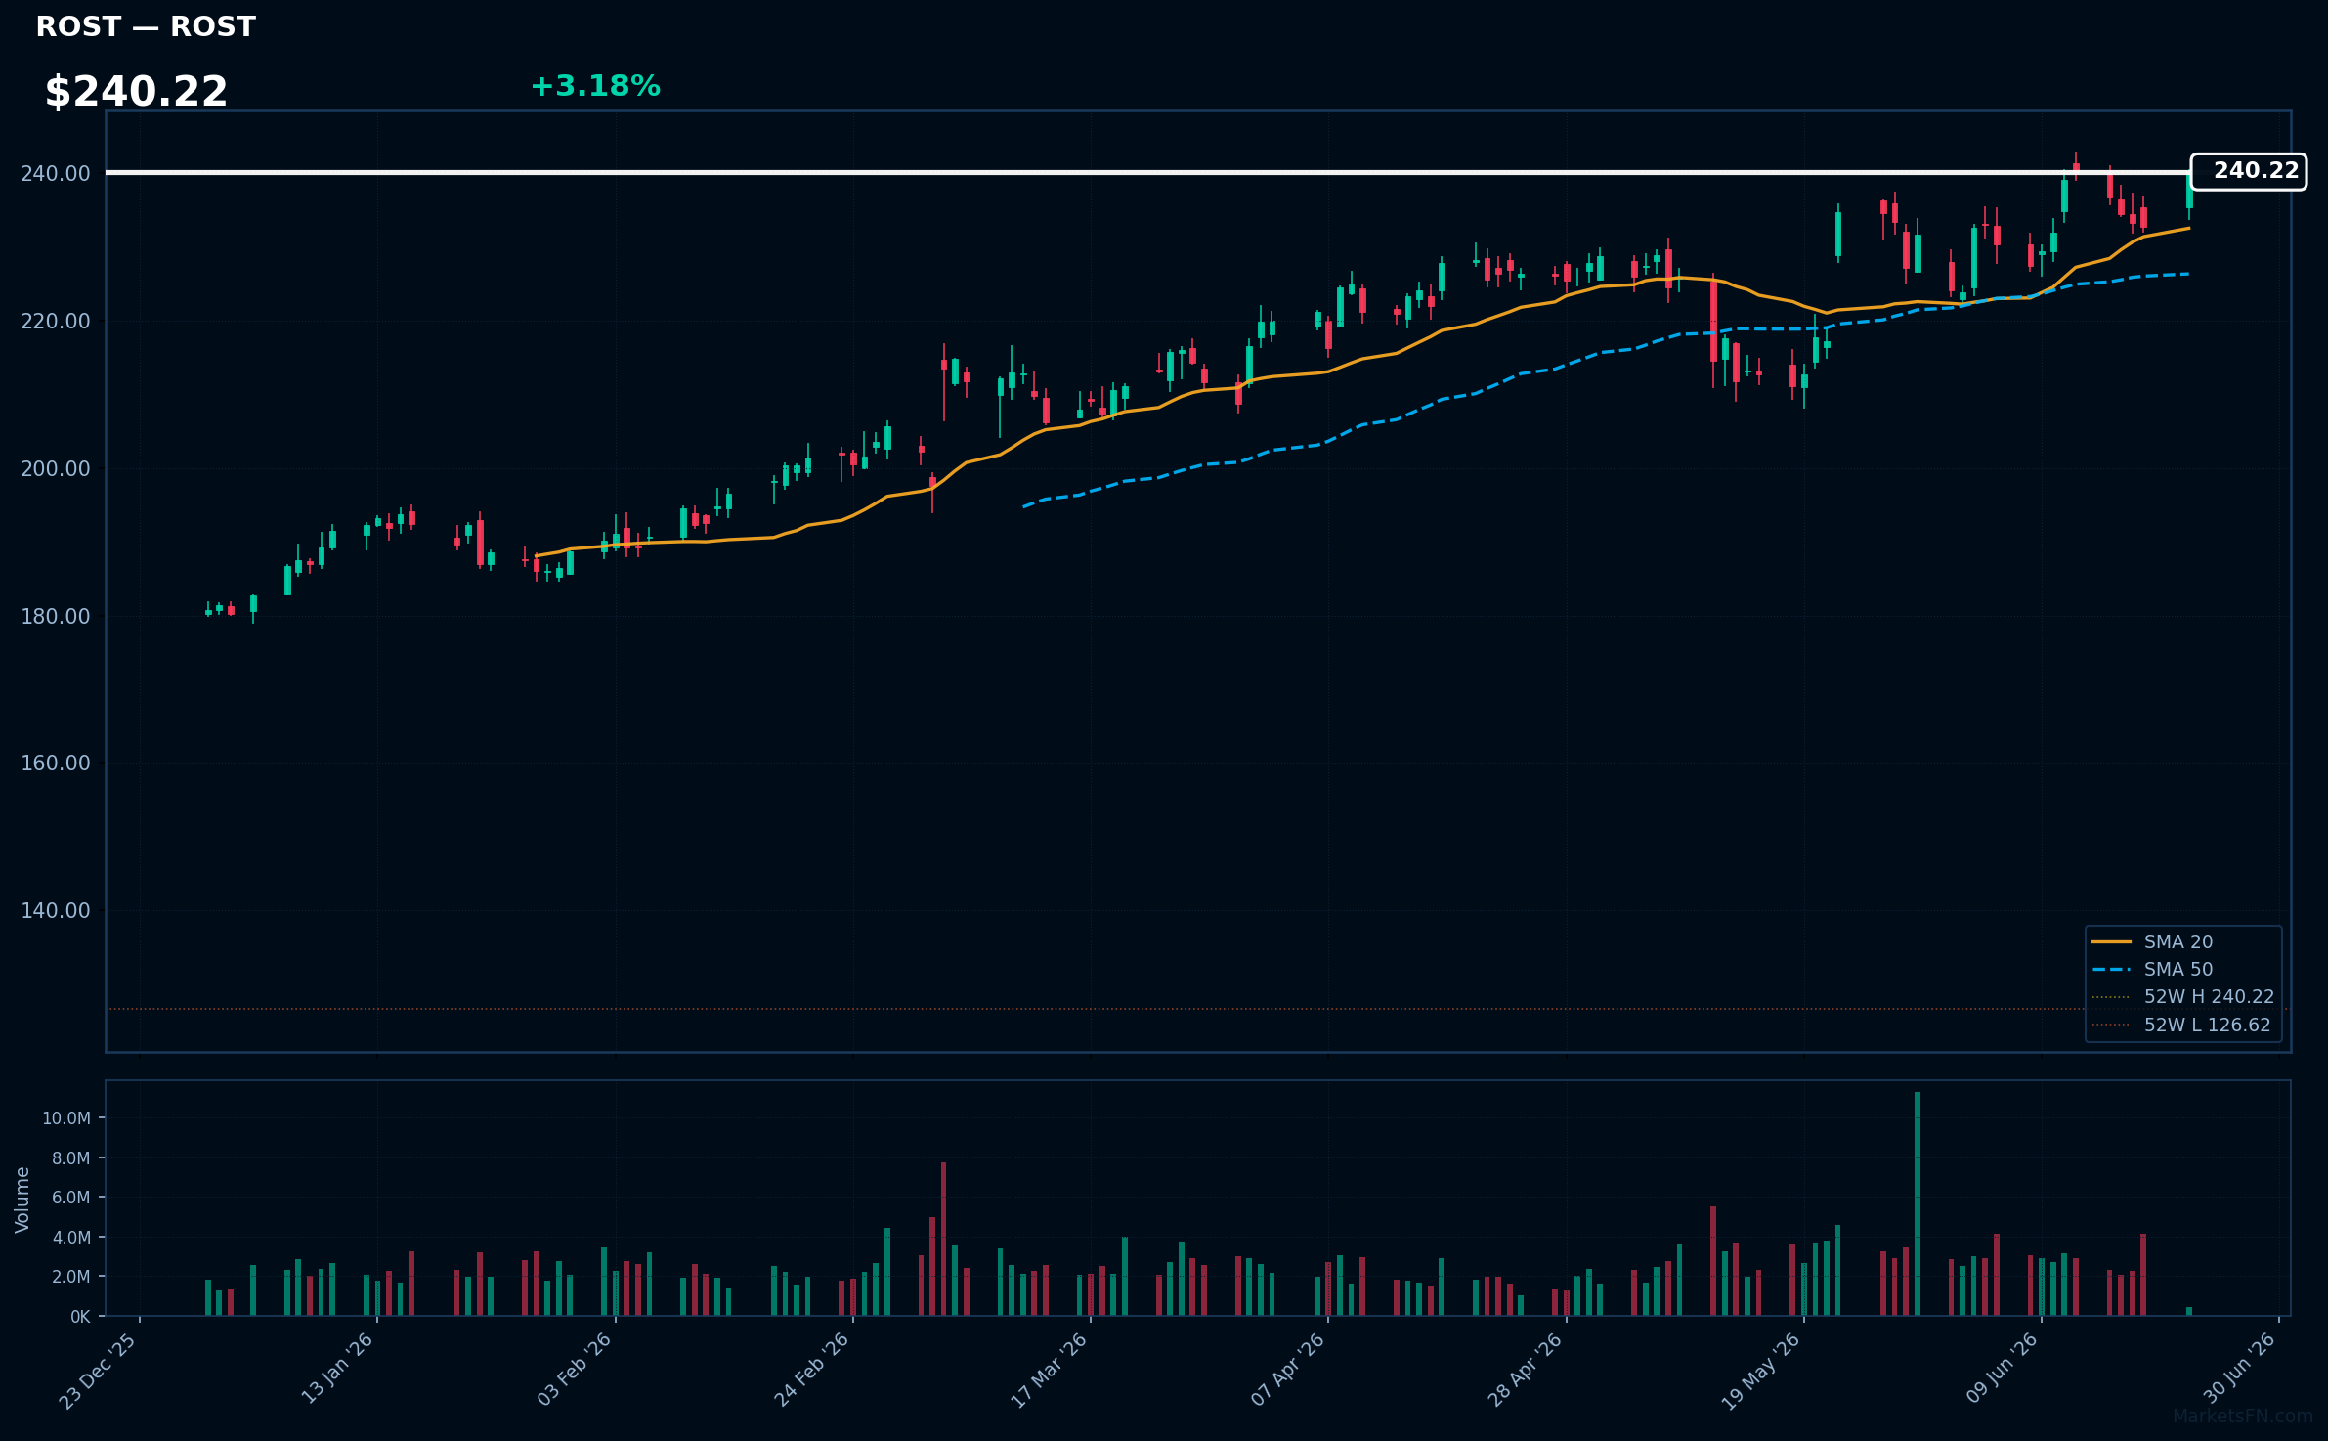Click the 8.0M volume axis label
The height and width of the screenshot is (1441, 2328).
(70, 1158)
